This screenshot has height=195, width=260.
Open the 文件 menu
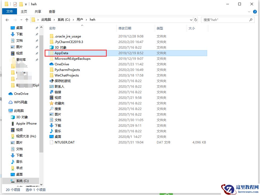9,11
